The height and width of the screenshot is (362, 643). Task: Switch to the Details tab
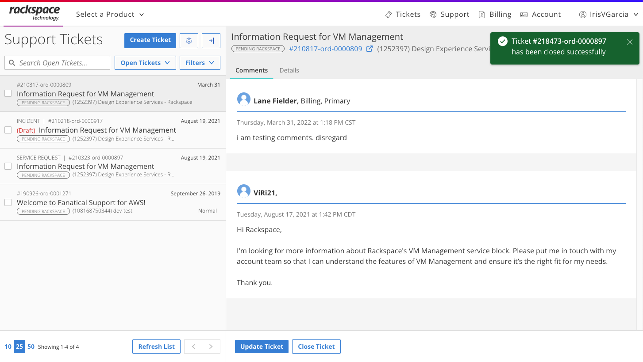[x=289, y=70]
